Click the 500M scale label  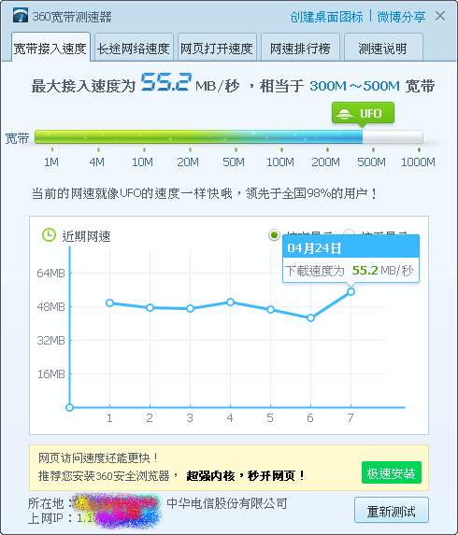point(372,162)
